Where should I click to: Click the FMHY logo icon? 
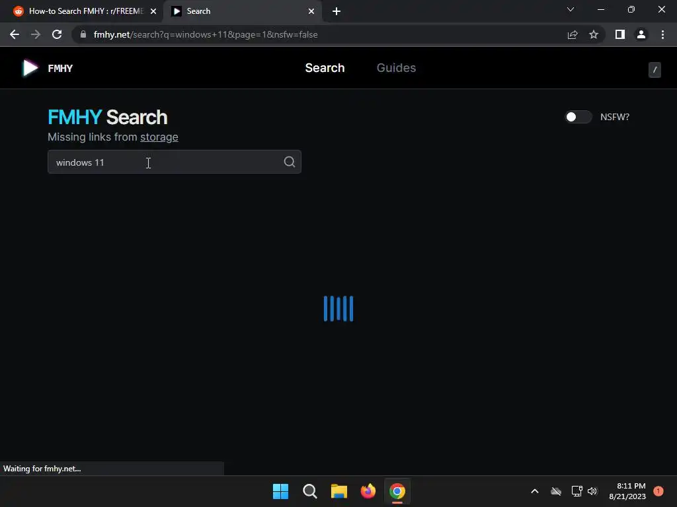click(30, 68)
